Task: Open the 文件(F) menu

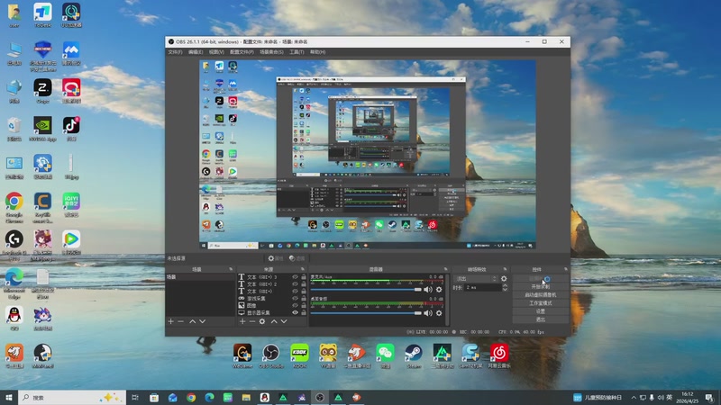Action: click(175, 52)
